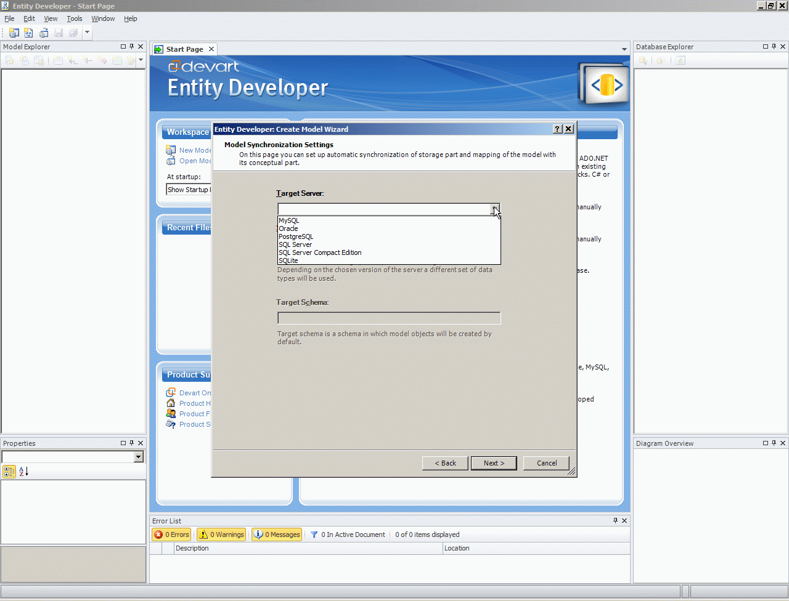Close the Database Explorer panel

(783, 47)
